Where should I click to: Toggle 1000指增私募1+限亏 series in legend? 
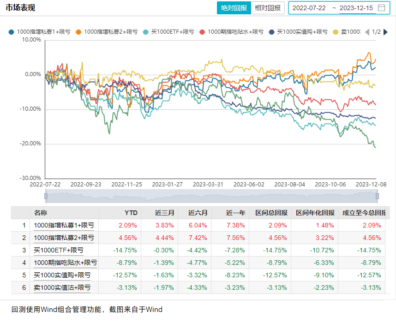coord(11,32)
